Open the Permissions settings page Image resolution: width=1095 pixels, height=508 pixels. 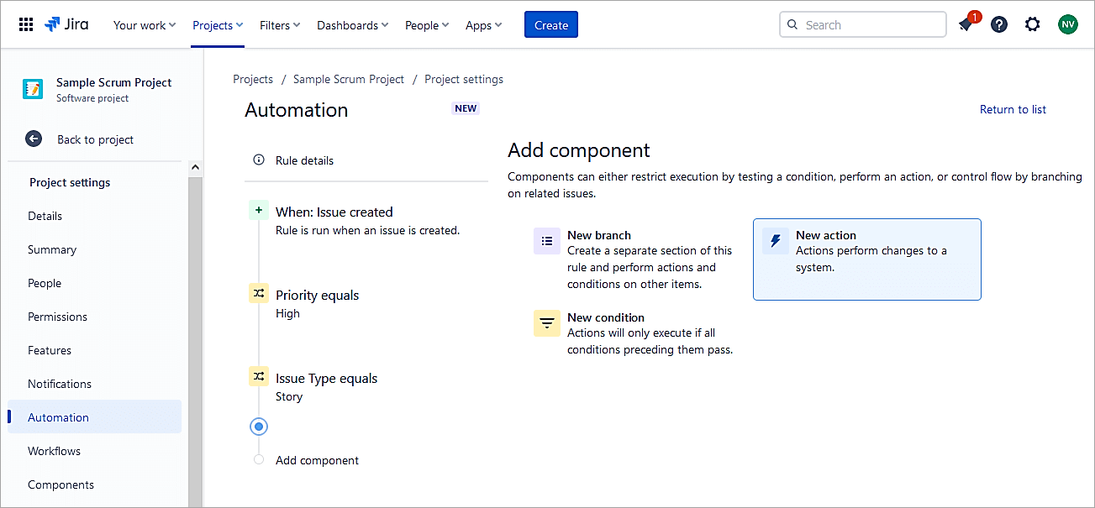click(57, 317)
